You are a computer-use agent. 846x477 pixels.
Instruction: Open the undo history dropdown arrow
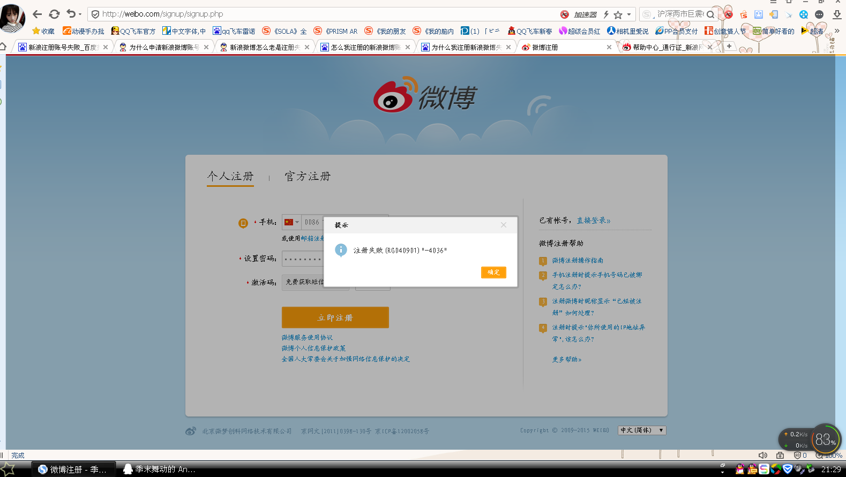[x=80, y=14]
